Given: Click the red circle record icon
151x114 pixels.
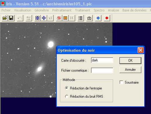Looking at the screenshot, I should point(107,18).
